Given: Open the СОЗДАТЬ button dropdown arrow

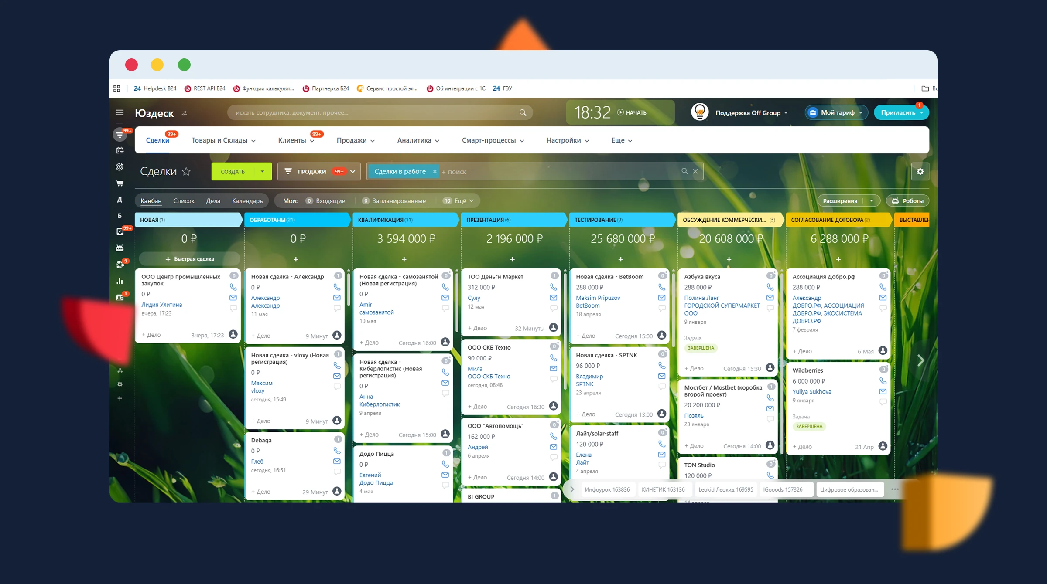Looking at the screenshot, I should pos(262,172).
